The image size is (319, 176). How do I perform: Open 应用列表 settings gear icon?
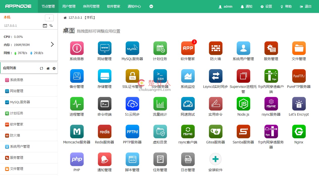pos(54,68)
